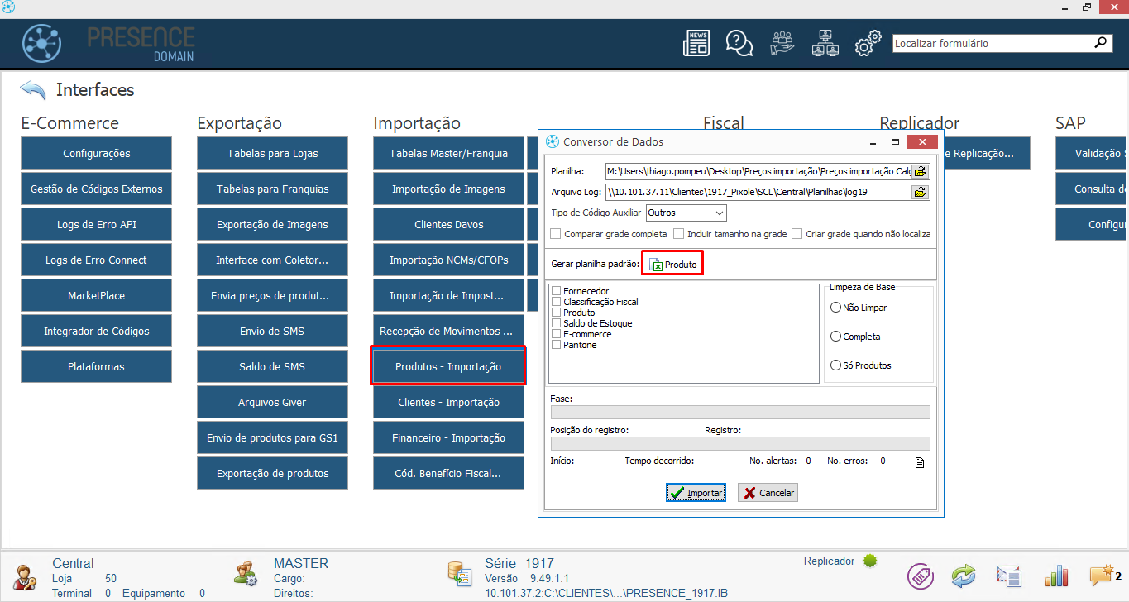This screenshot has height=602, width=1129.
Task: Open Clientes - Importação tile
Action: point(448,403)
